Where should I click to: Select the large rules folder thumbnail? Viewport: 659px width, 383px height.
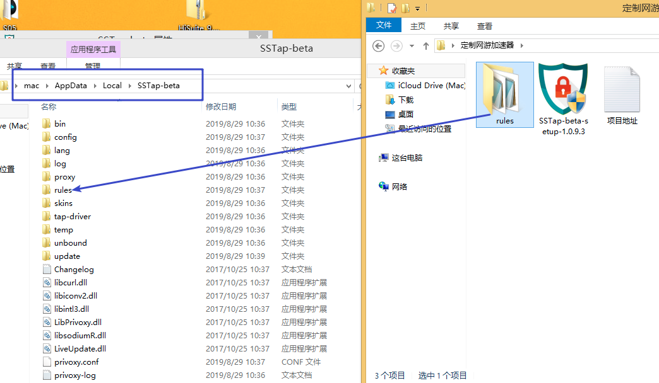pos(504,89)
